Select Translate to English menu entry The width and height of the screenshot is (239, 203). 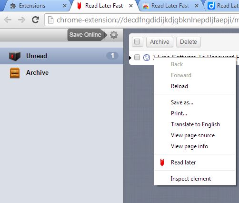pos(195,124)
